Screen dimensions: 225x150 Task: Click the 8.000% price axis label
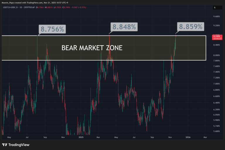click(x=217, y=55)
